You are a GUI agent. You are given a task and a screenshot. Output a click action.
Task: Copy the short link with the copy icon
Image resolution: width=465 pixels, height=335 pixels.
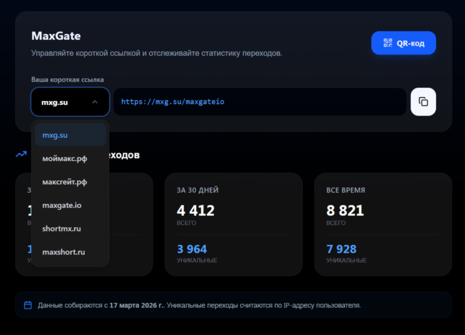click(x=423, y=102)
